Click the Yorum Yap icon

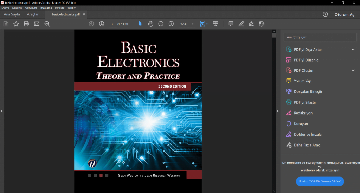pos(289,81)
